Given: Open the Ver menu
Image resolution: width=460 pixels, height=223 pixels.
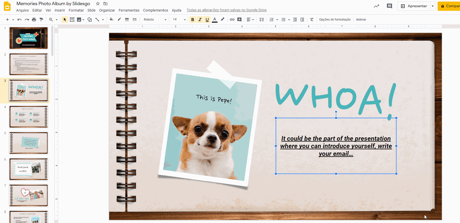Looking at the screenshot, I should click(48, 10).
